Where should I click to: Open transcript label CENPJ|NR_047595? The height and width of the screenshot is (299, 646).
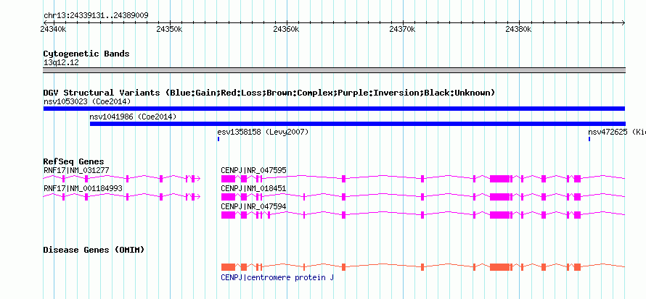254,170
